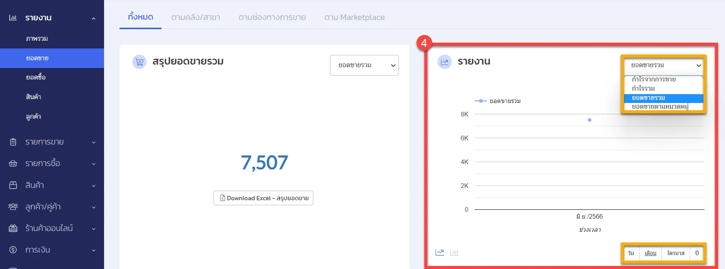Collapse the รายงาน sidebar section
The width and height of the screenshot is (725, 269).
(94, 18)
